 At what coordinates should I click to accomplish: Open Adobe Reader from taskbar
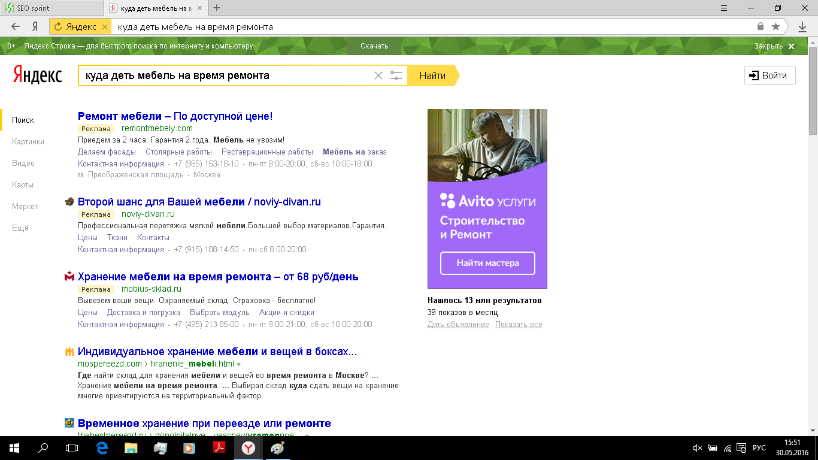tap(219, 447)
